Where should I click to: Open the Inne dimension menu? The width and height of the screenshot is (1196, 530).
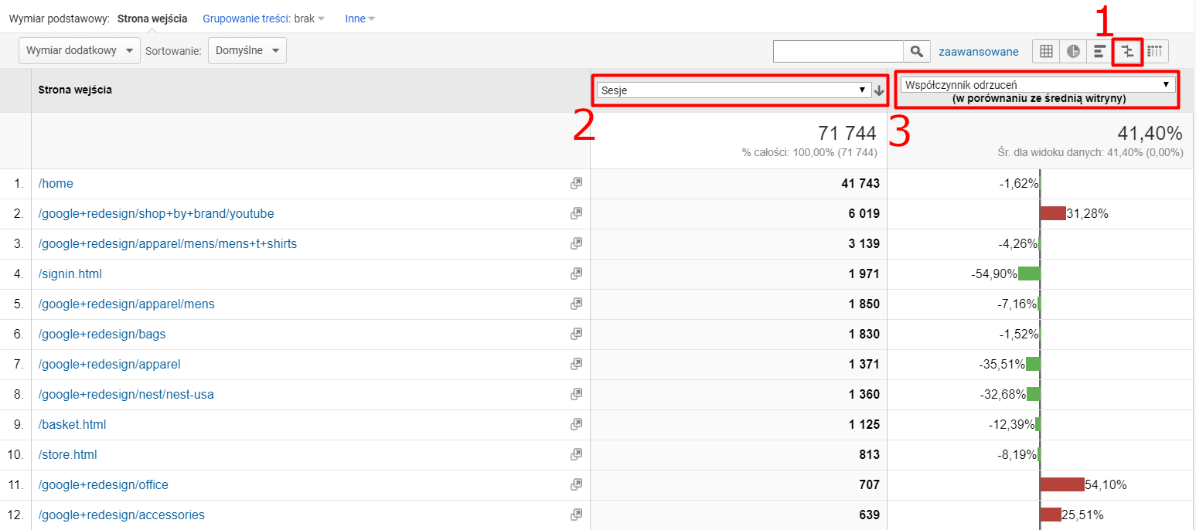click(x=359, y=19)
